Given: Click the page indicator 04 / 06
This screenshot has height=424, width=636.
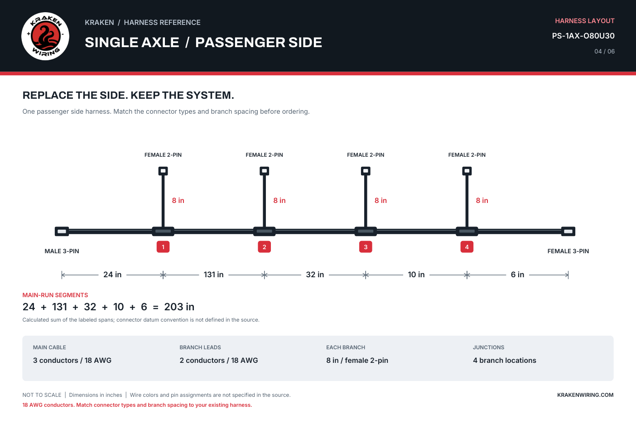Looking at the screenshot, I should point(605,52).
